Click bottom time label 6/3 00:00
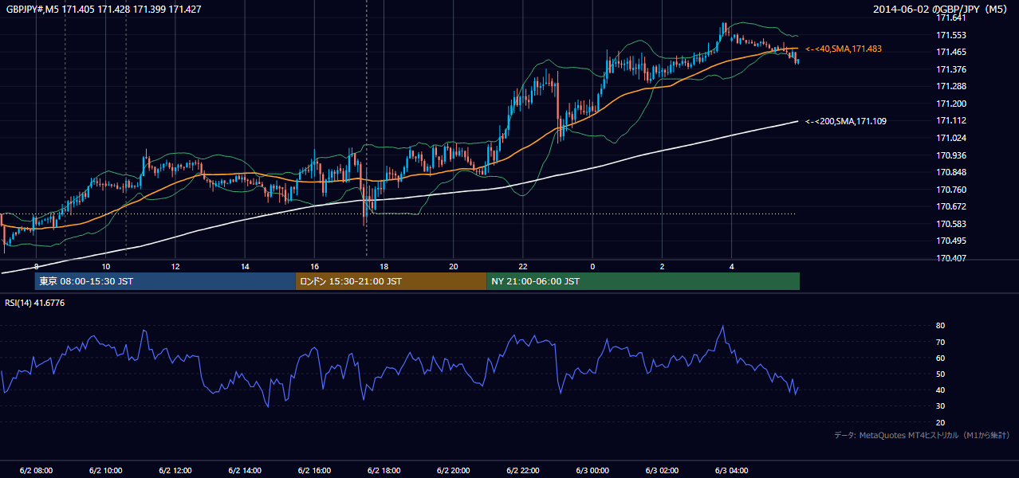Viewport: 1019px width, 478px height. pos(592,471)
